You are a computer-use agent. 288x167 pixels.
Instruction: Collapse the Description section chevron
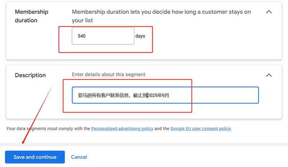pyautogui.click(x=269, y=75)
